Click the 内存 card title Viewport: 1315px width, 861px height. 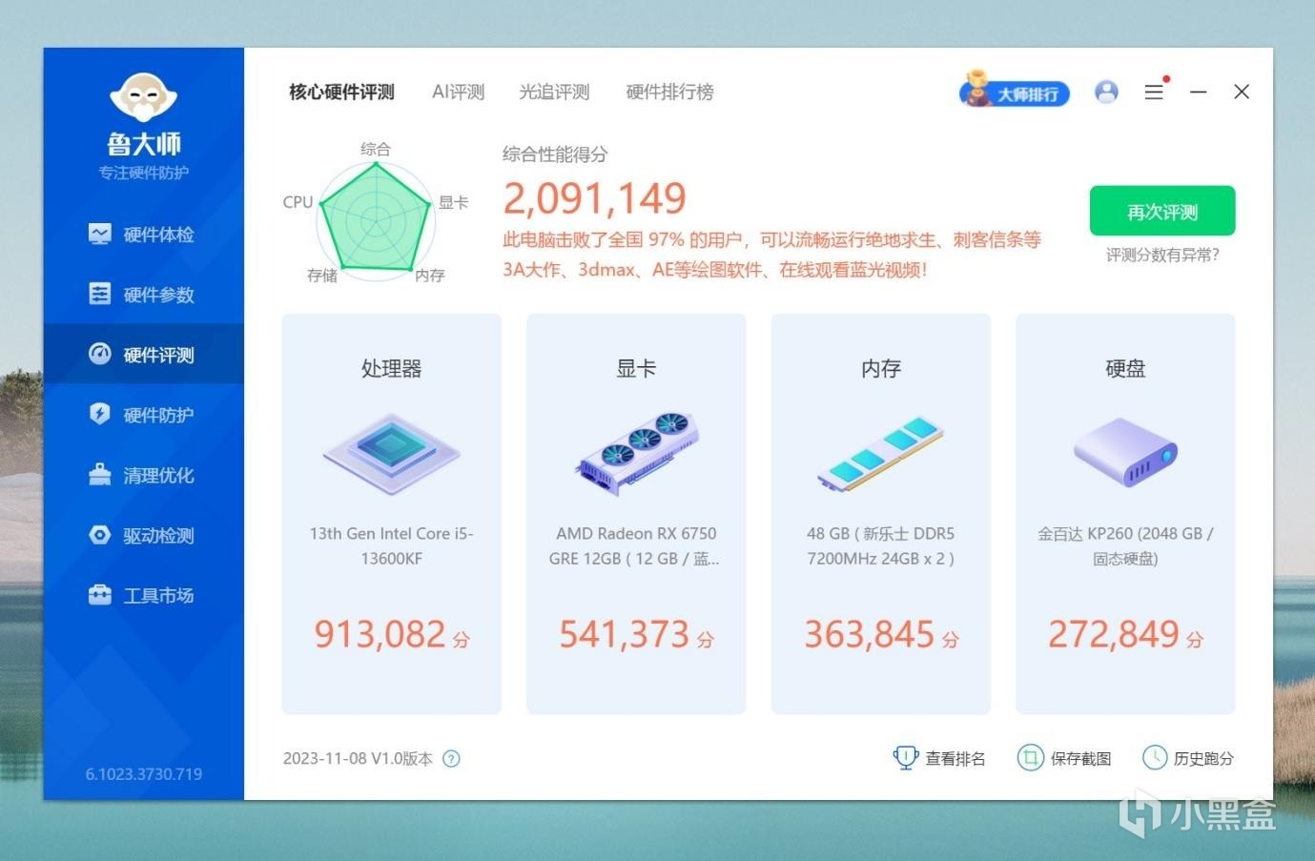(x=881, y=369)
